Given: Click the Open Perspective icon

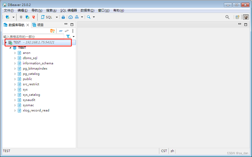Looking at the screenshot, I should tap(238, 17).
